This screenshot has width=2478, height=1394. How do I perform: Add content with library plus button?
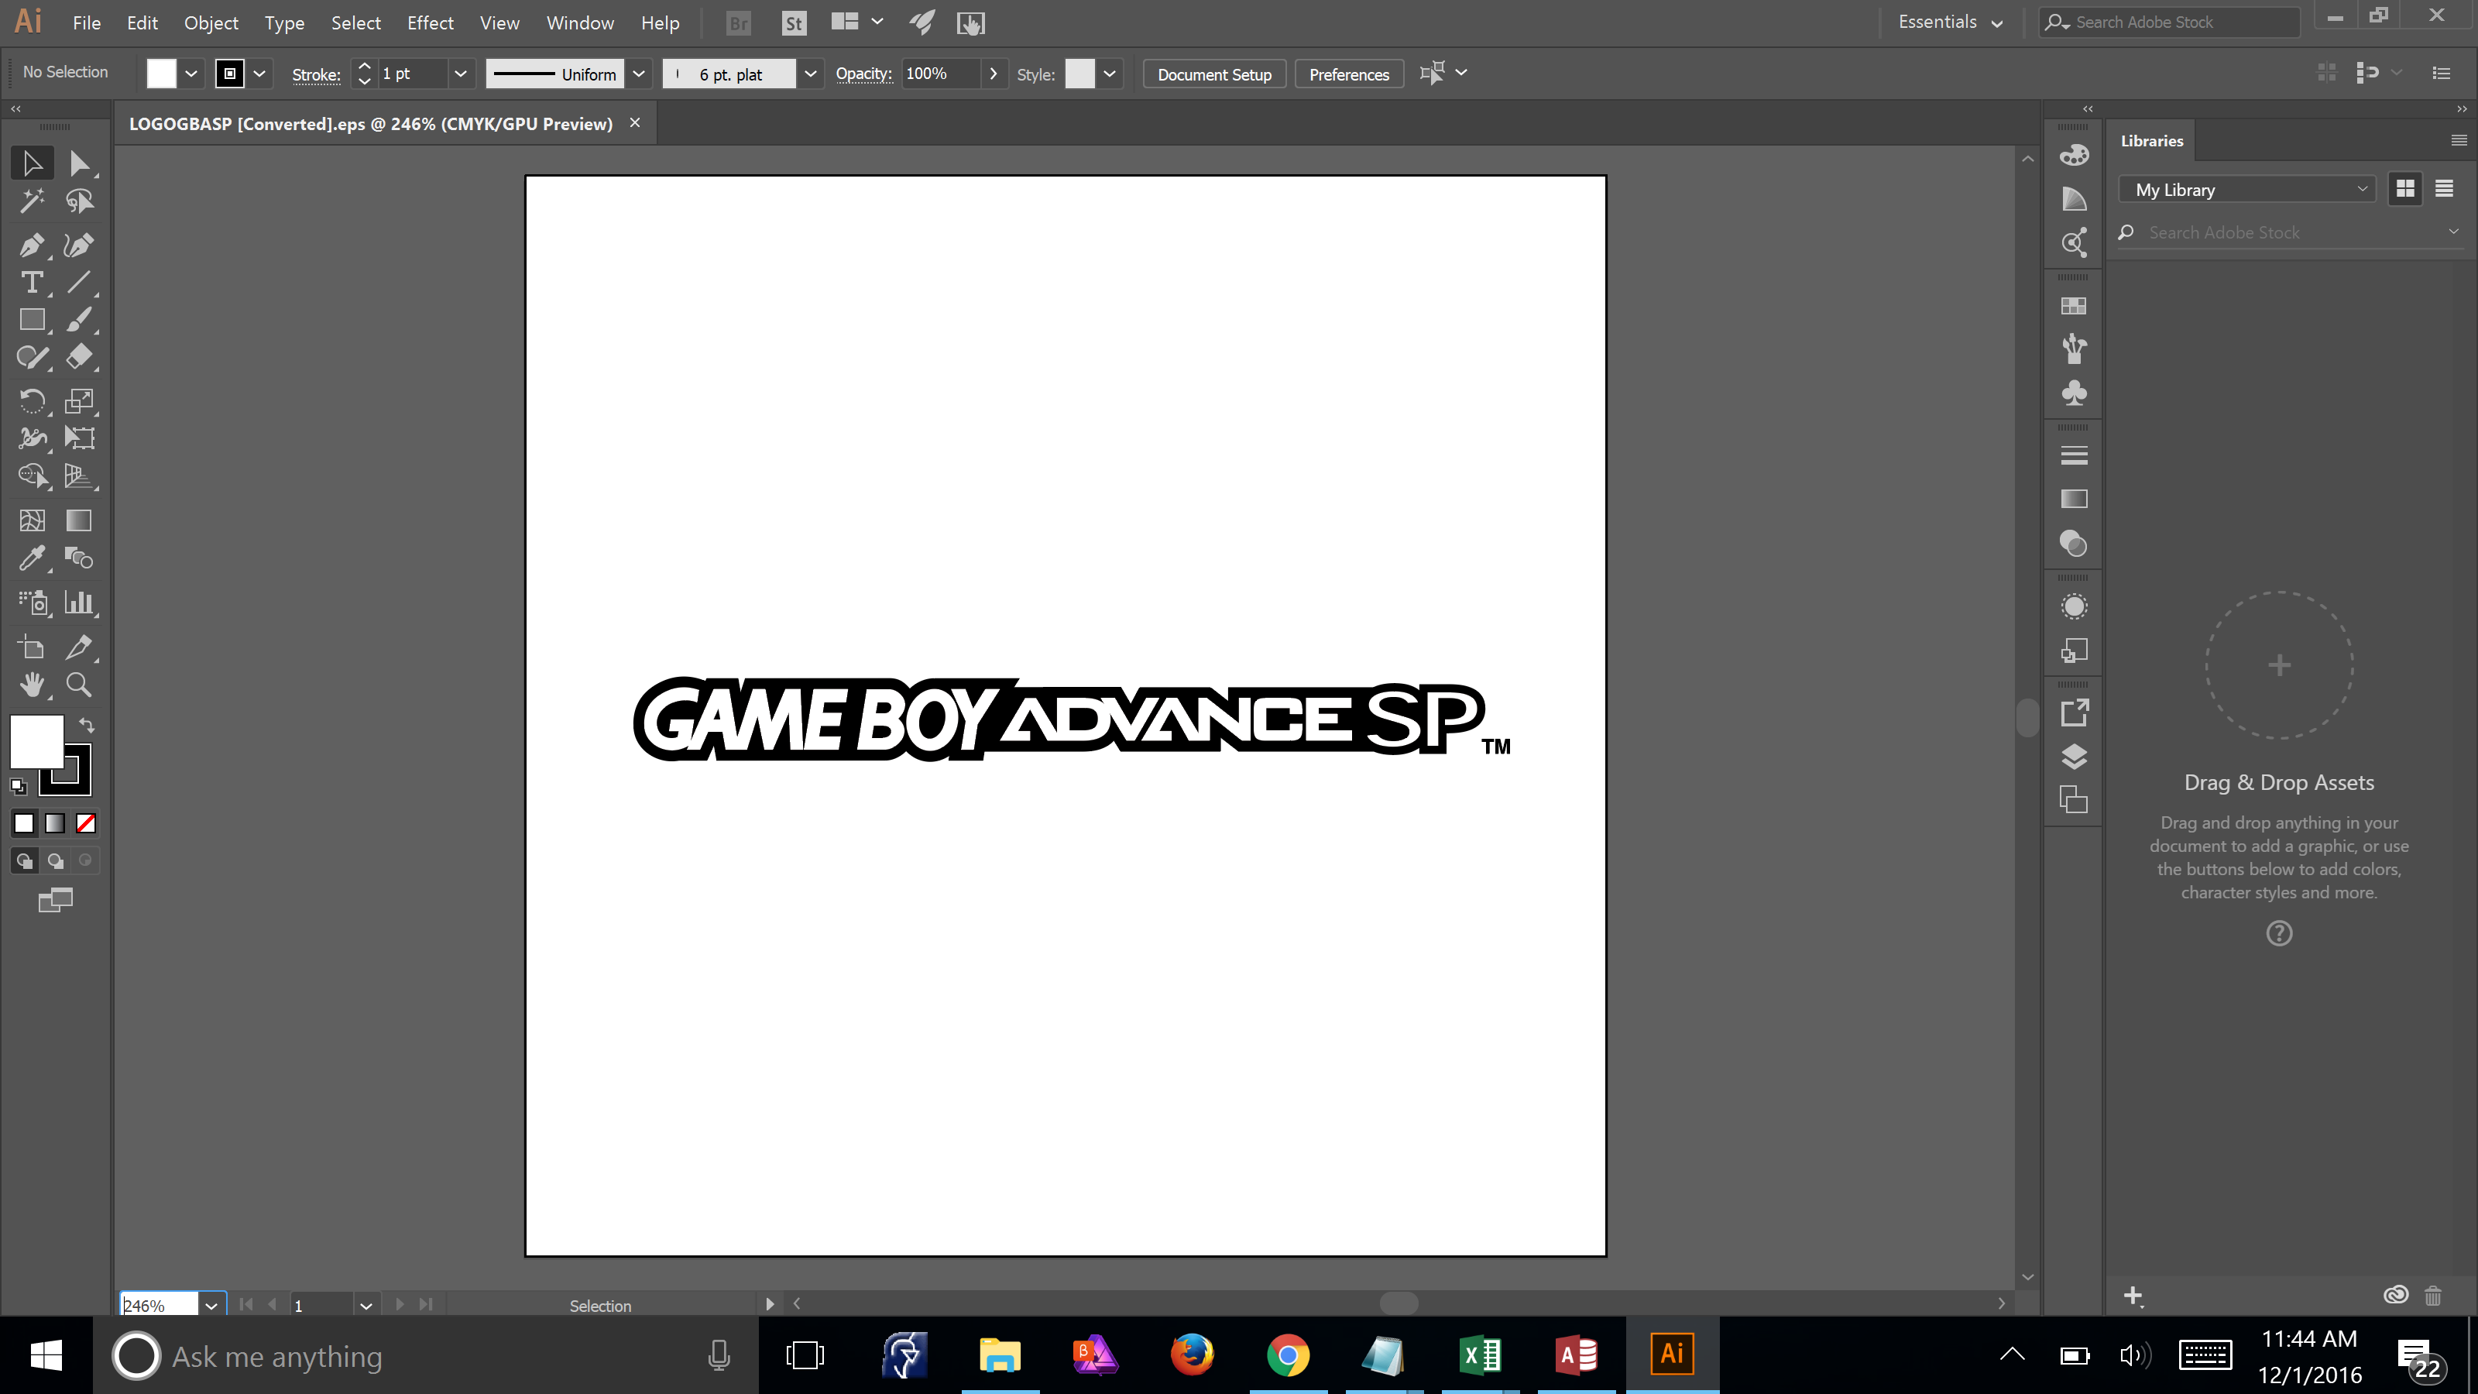2133,1296
